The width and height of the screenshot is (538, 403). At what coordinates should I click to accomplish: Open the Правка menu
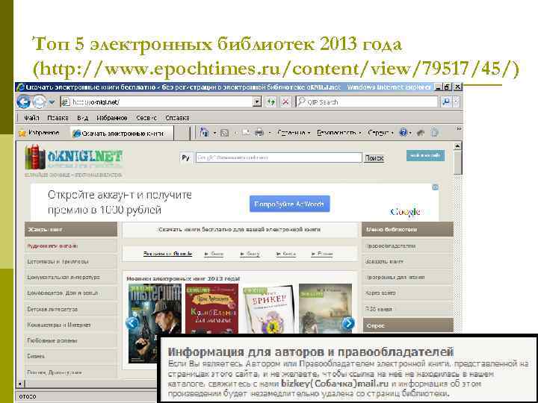[x=58, y=118]
